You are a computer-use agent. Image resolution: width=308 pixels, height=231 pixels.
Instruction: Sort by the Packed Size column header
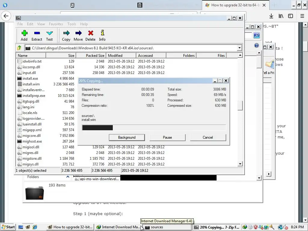point(91,56)
